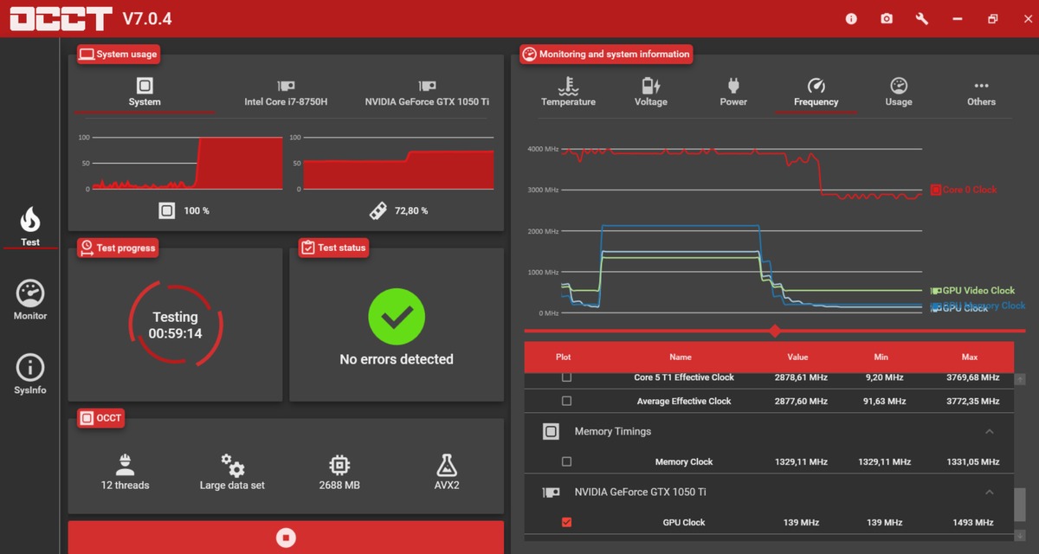Click the Memory Timings group icon
The height and width of the screenshot is (554, 1039).
coord(551,431)
